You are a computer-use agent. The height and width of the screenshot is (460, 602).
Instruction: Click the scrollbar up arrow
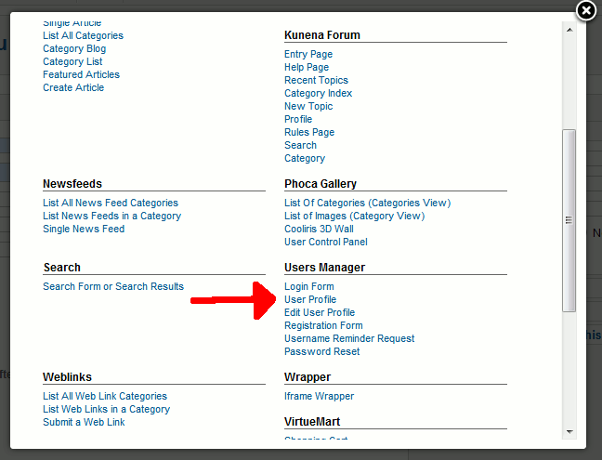point(569,29)
